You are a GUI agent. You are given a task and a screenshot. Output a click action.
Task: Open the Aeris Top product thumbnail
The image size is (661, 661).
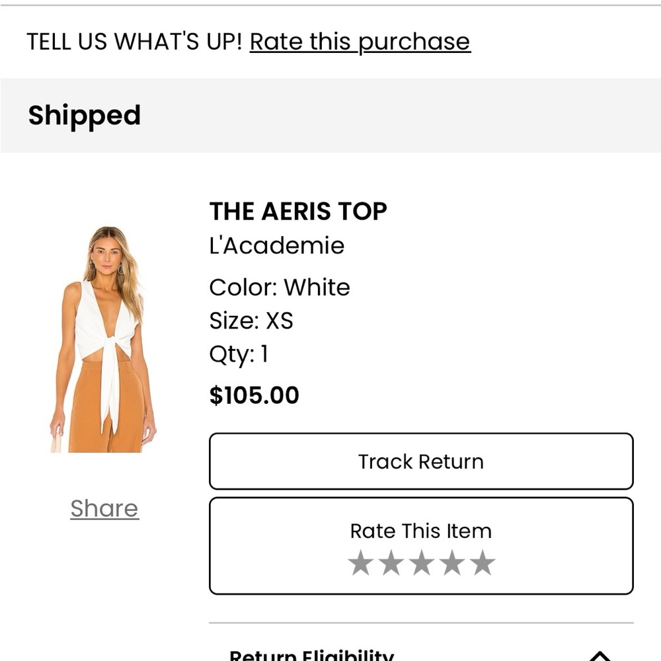point(103,340)
